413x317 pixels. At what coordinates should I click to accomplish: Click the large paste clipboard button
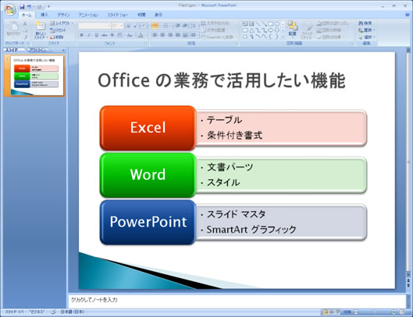click(13, 30)
